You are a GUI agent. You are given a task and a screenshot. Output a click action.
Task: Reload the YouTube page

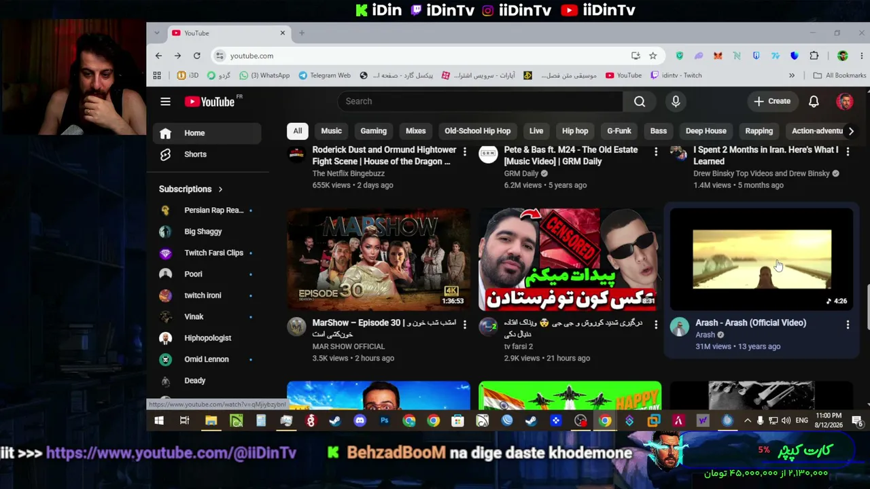(196, 56)
